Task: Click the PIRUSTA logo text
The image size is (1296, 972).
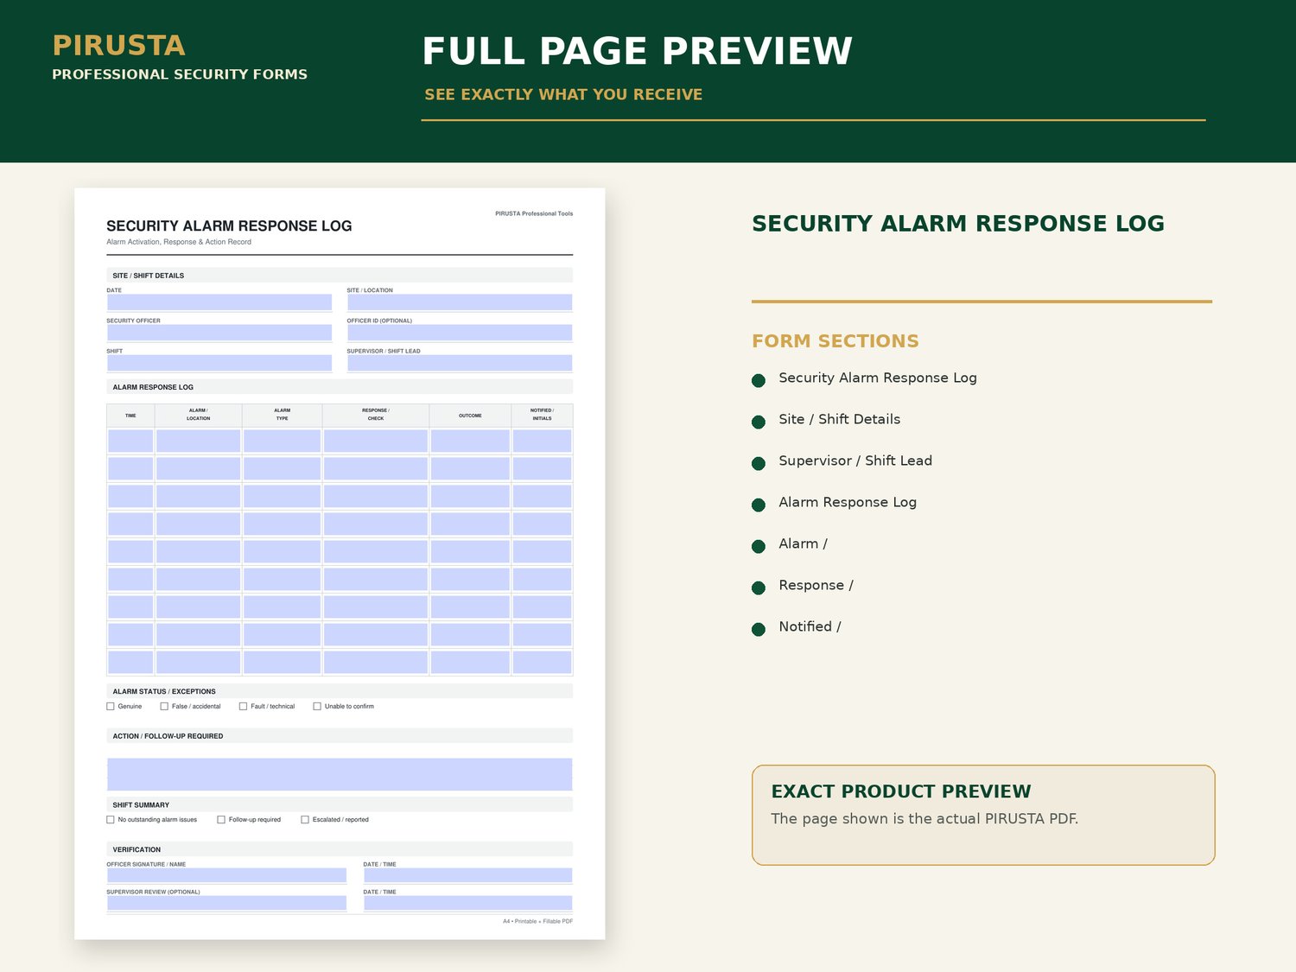Action: click(x=118, y=45)
